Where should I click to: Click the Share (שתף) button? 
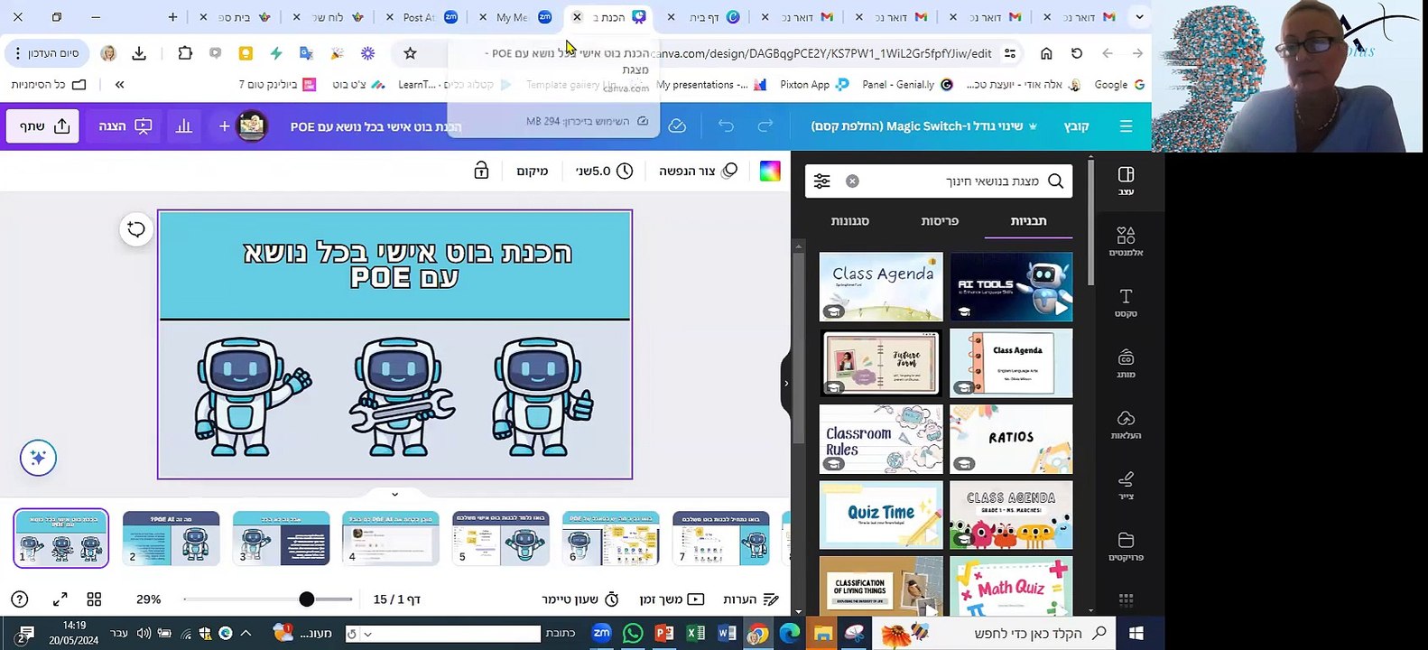point(43,126)
